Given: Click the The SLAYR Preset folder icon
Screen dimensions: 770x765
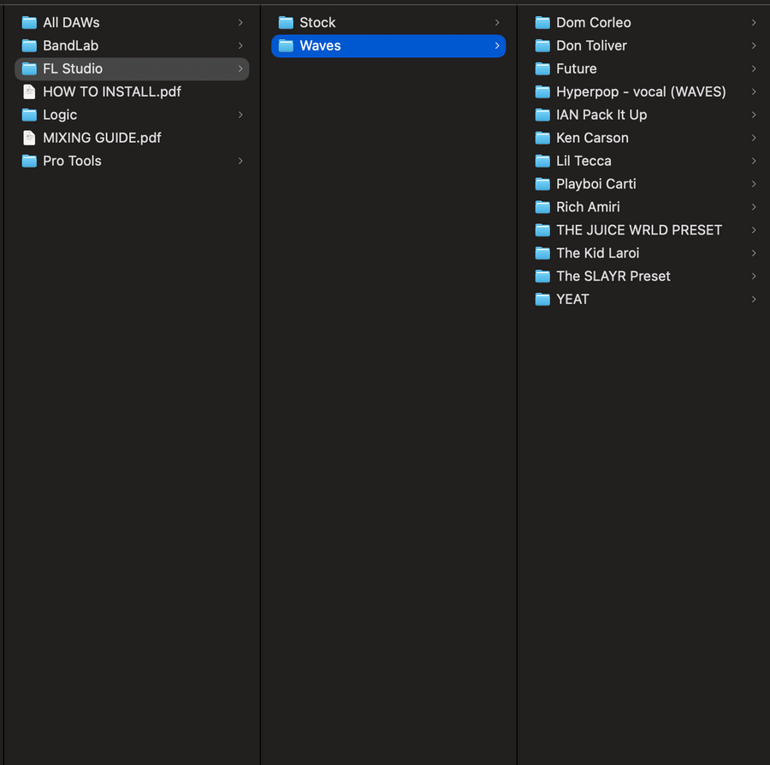Looking at the screenshot, I should click(542, 276).
